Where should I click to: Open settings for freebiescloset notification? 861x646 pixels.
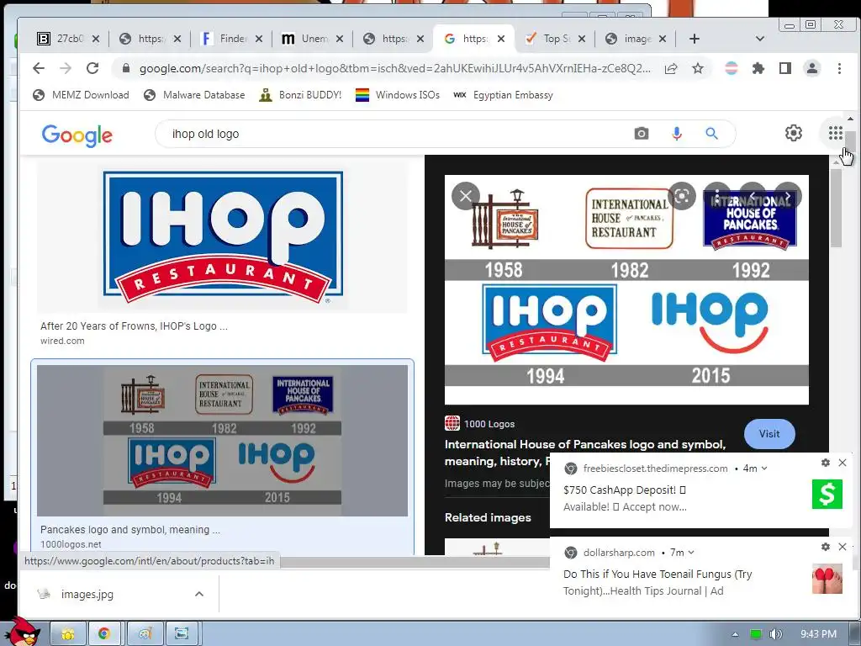[826, 463]
